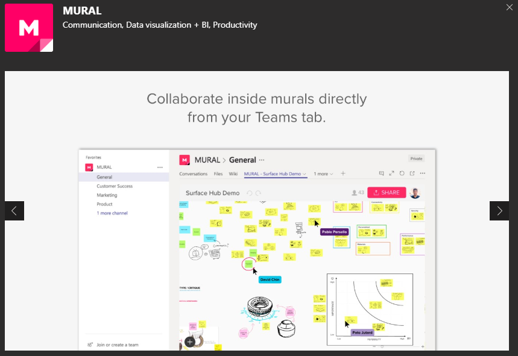The width and height of the screenshot is (518, 356).
Task: Open the user avatar beside SHARE
Action: pos(415,193)
